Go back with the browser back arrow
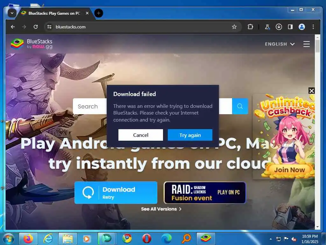This screenshot has height=245, width=326. (13, 27)
